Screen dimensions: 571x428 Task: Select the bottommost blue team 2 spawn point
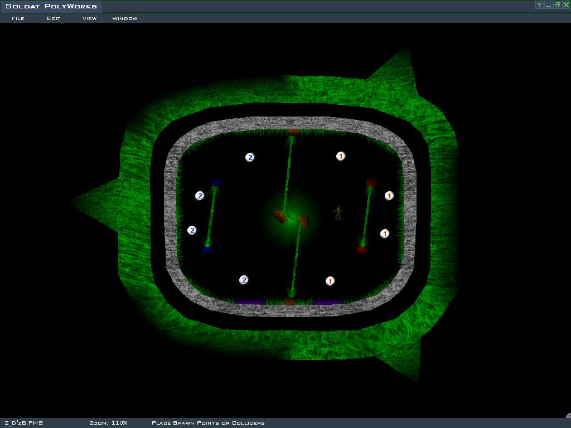pos(244,280)
